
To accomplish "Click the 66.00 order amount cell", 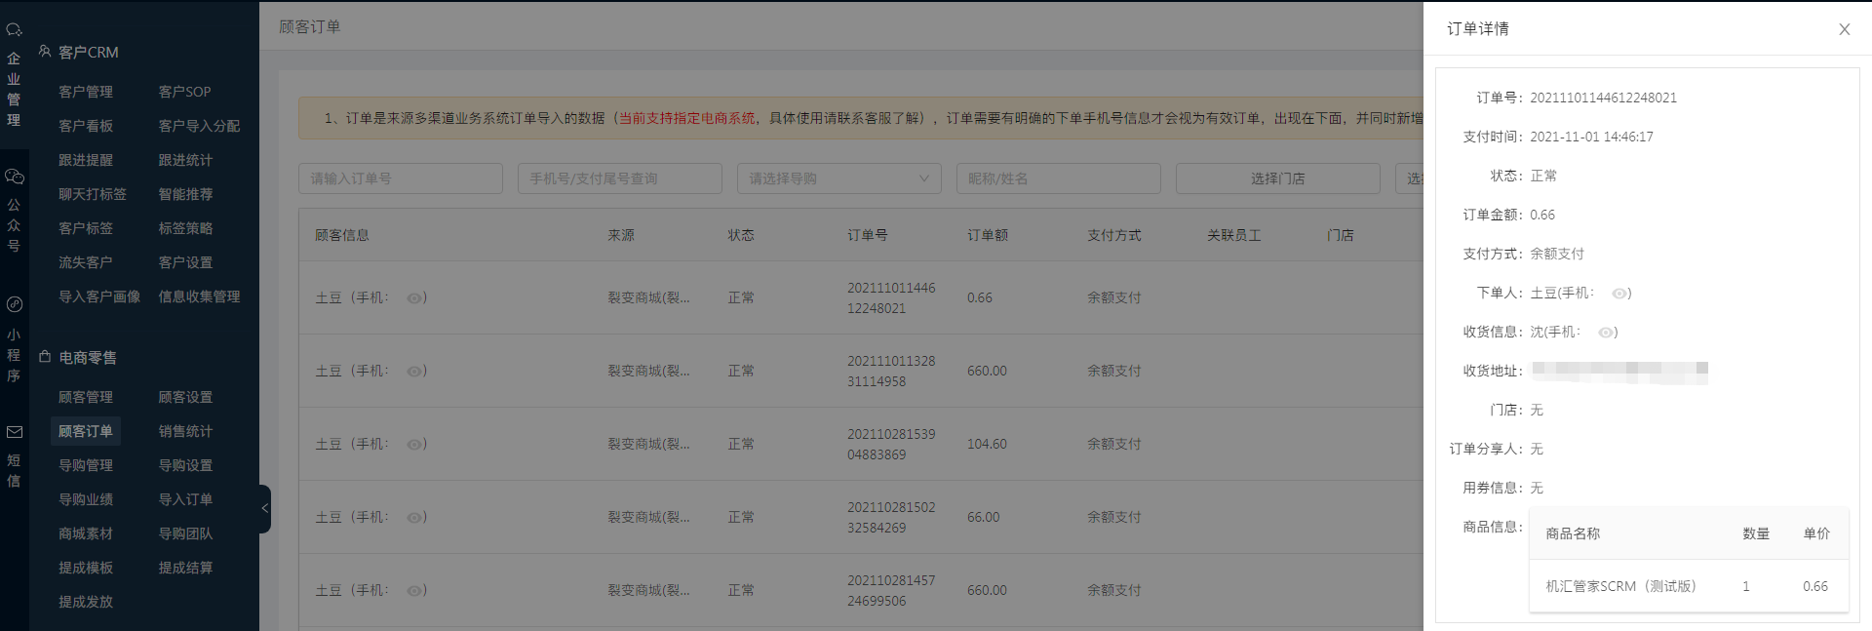I will 983,517.
